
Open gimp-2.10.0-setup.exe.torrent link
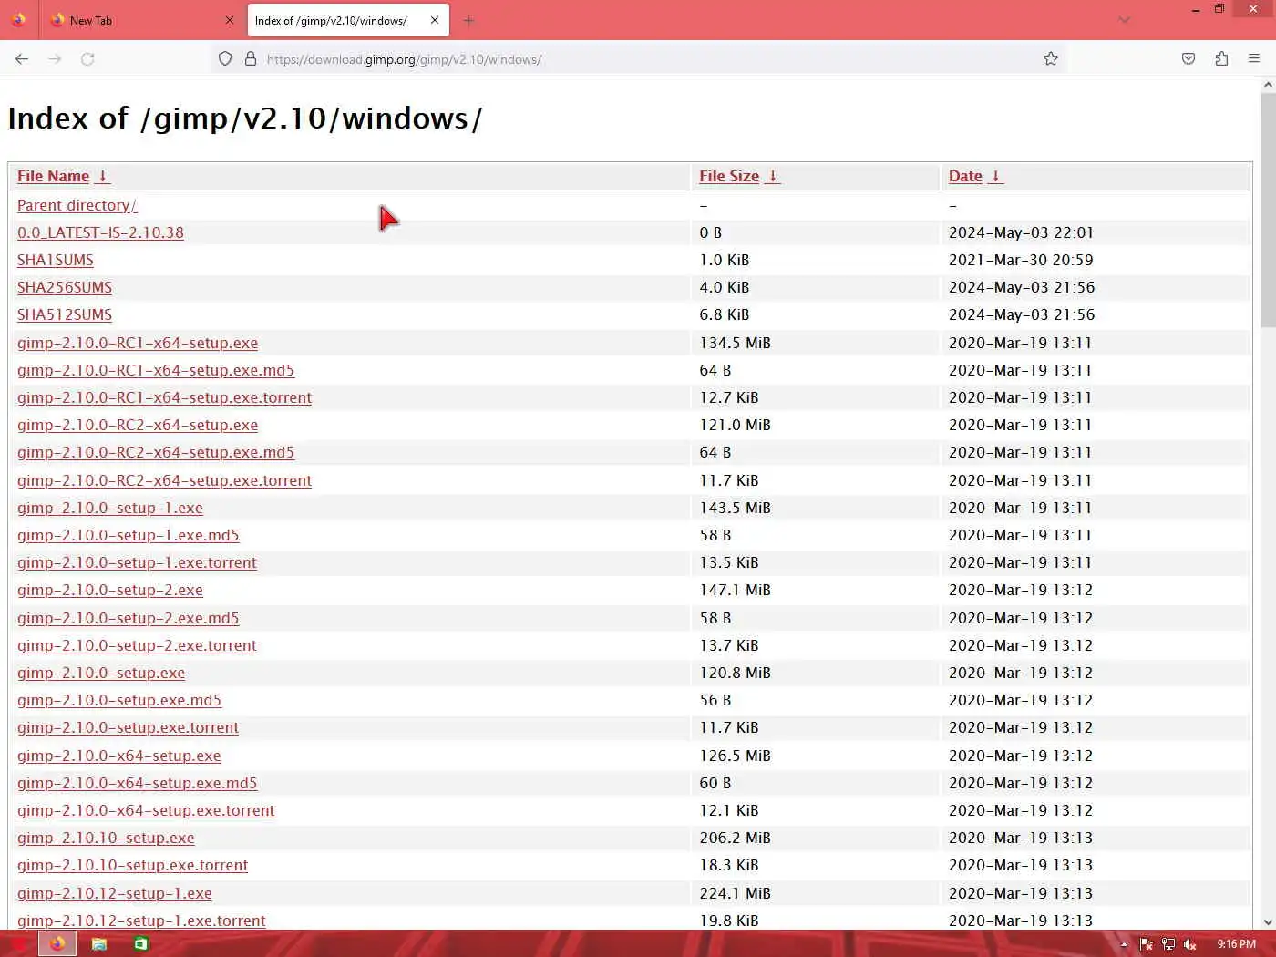[x=128, y=727]
